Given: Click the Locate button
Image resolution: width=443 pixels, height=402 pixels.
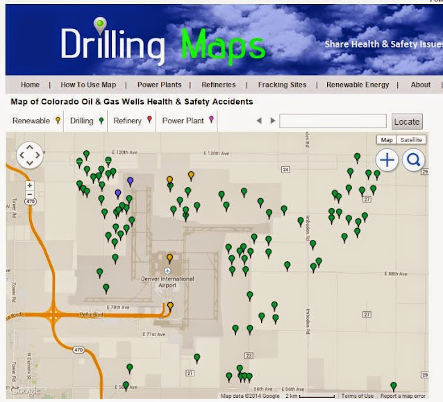Looking at the screenshot, I should (407, 121).
